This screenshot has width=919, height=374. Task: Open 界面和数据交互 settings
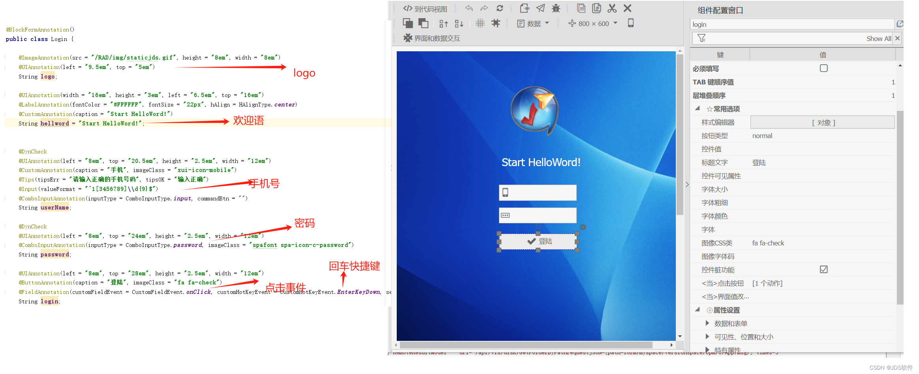click(x=431, y=38)
